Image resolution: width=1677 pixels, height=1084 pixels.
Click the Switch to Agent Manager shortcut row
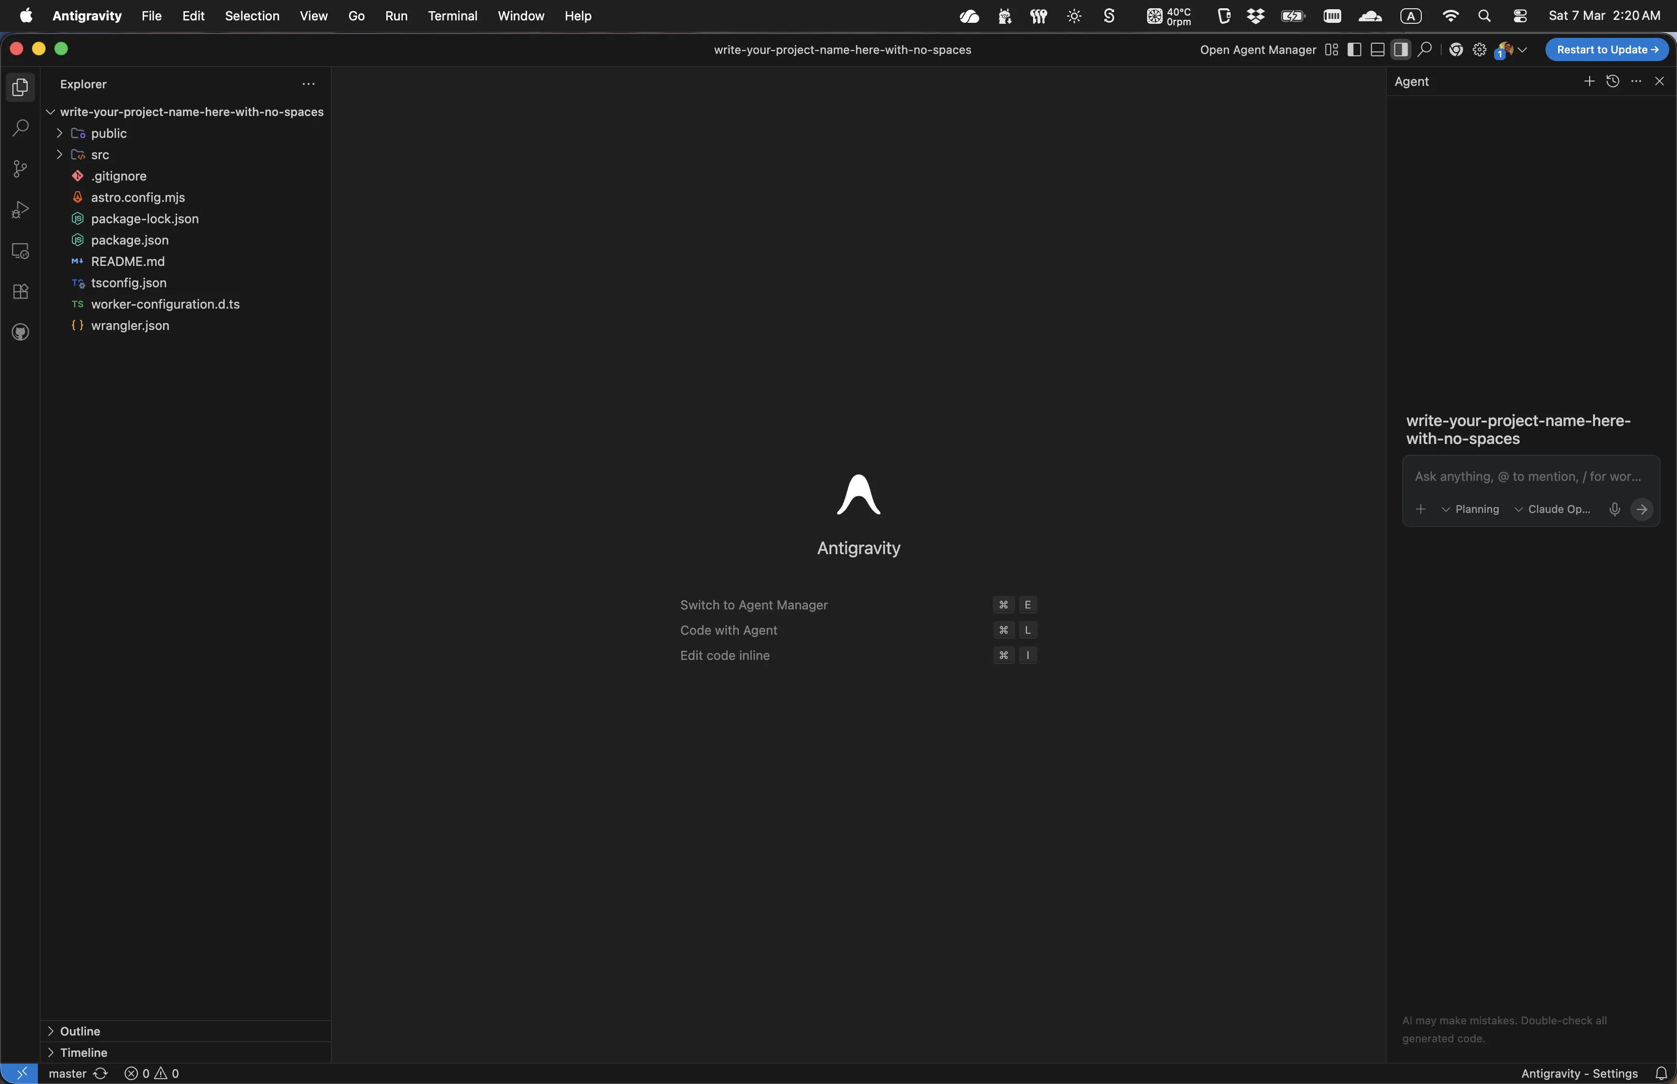coord(858,605)
